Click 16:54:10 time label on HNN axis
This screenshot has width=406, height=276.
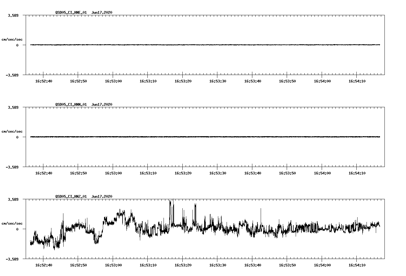[x=357, y=173]
